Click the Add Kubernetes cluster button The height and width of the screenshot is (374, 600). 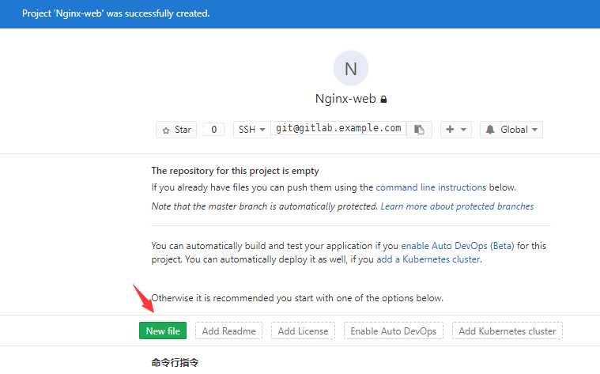click(508, 331)
